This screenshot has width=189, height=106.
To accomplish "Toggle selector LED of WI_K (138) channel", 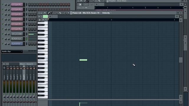I will pyautogui.click(x=27, y=34).
